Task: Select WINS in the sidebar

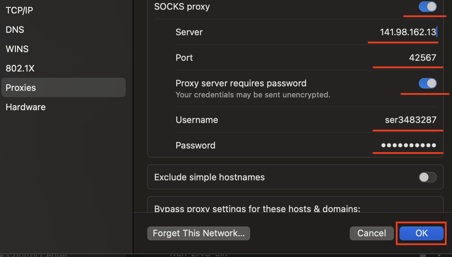Action: pos(17,49)
